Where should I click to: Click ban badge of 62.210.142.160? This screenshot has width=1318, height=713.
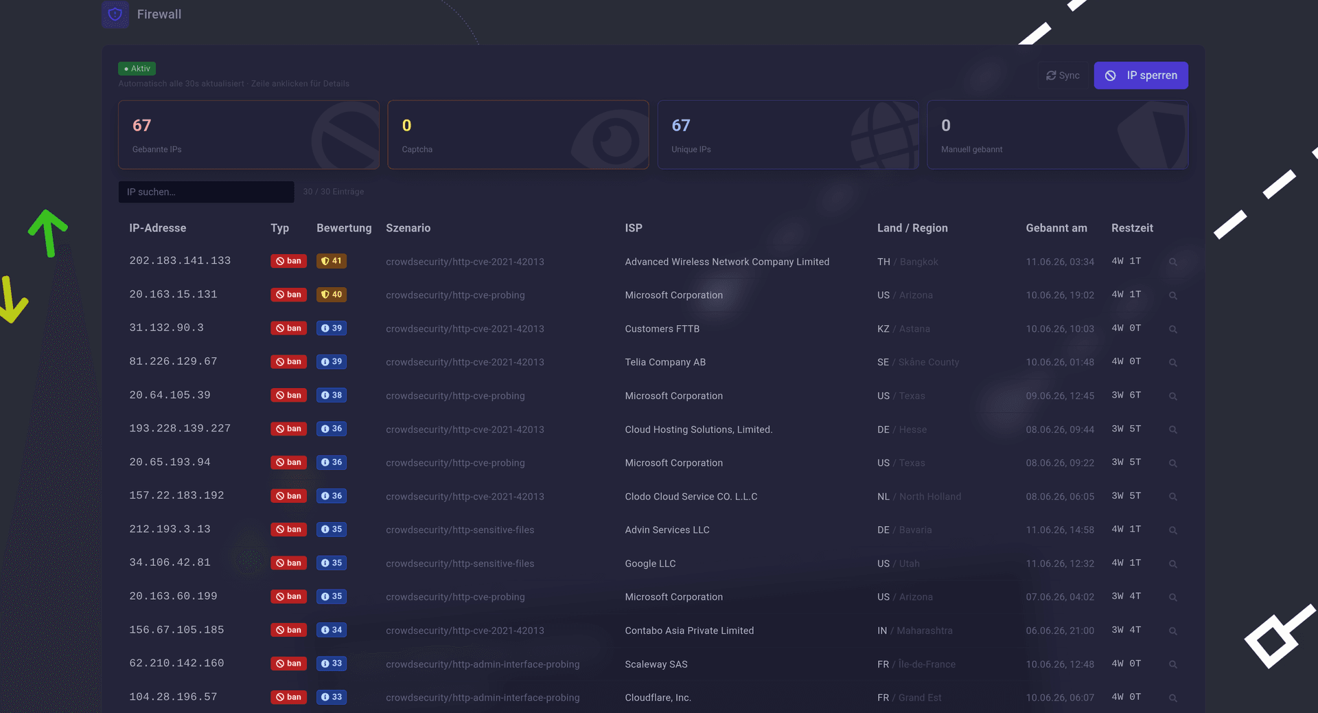pyautogui.click(x=288, y=664)
